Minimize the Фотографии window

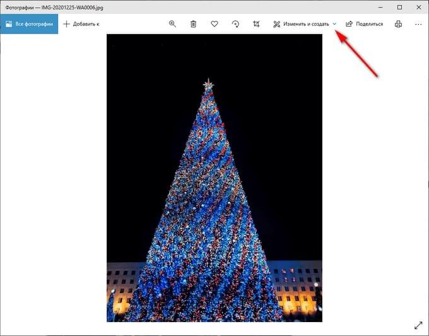(380, 8)
